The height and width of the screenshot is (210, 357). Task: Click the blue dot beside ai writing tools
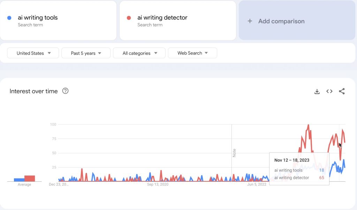9,18
